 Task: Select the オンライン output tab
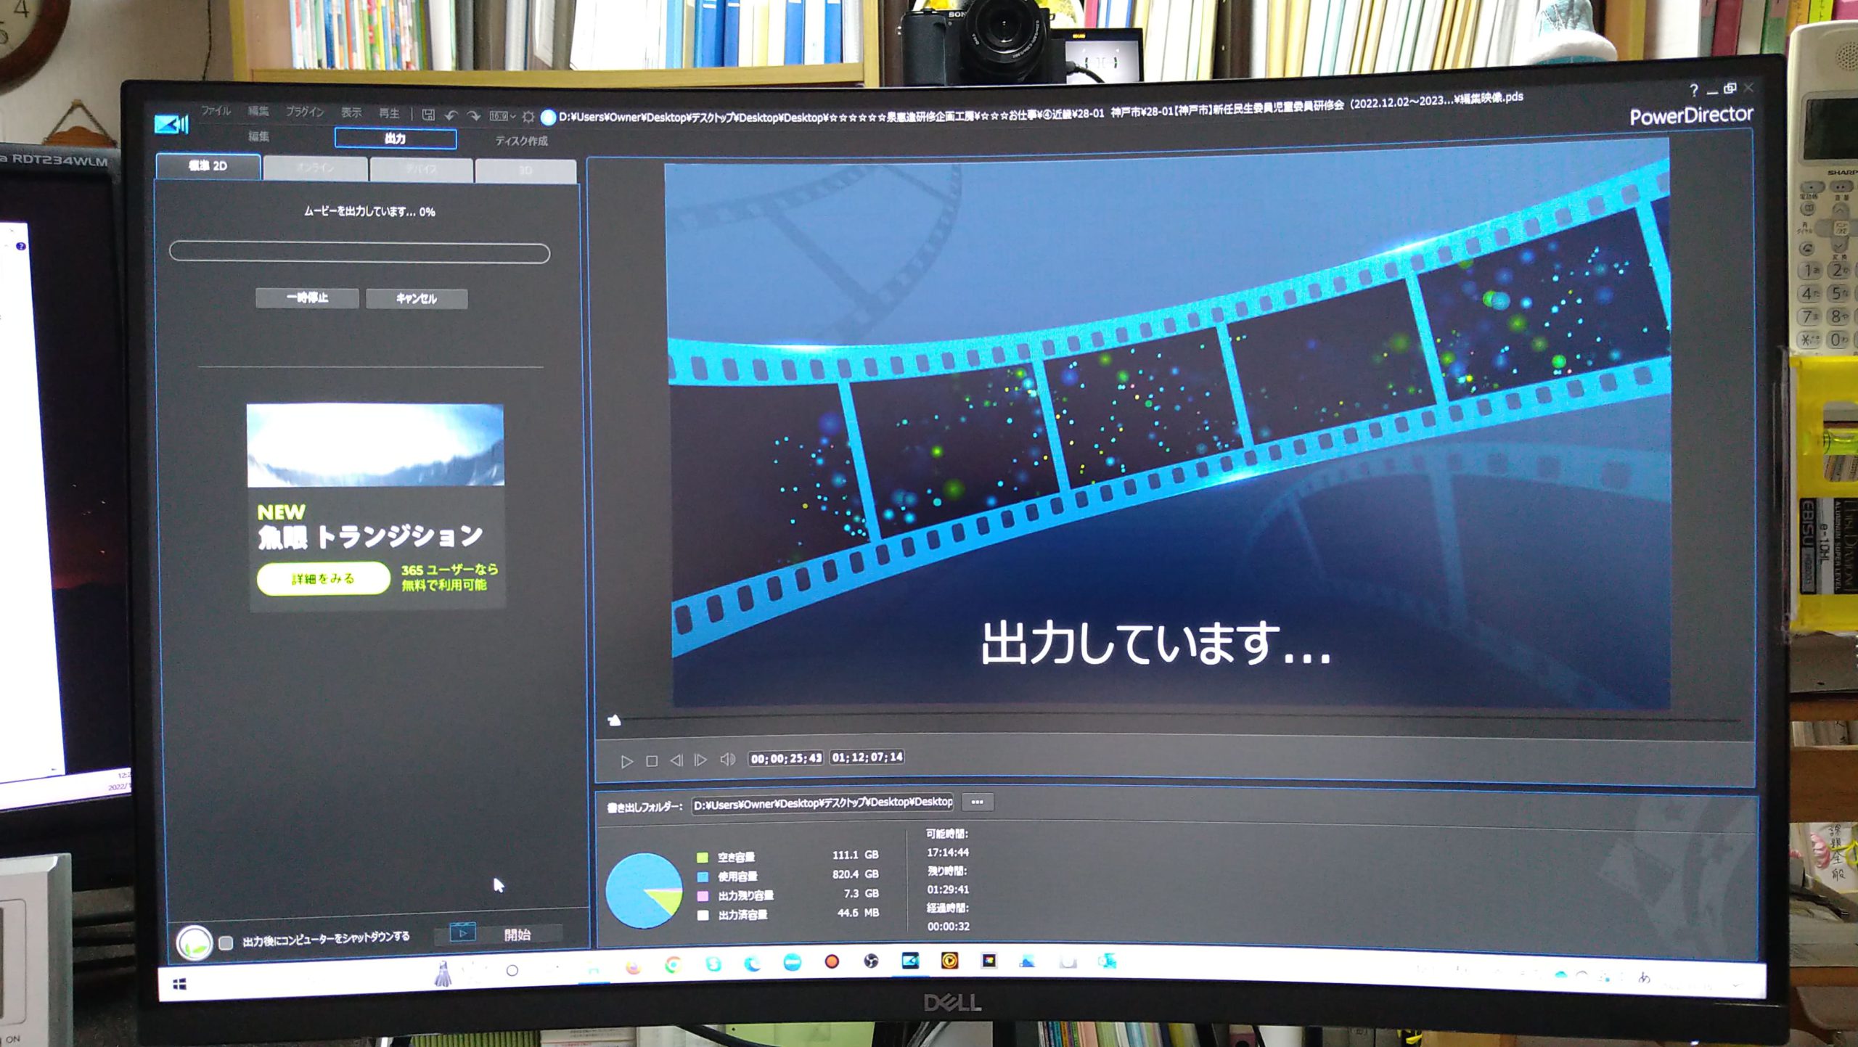[x=315, y=168]
